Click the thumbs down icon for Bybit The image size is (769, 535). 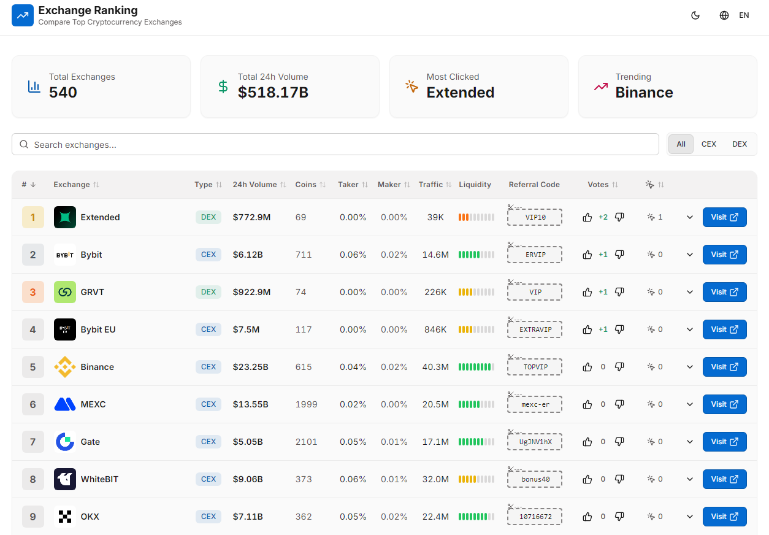[619, 255]
